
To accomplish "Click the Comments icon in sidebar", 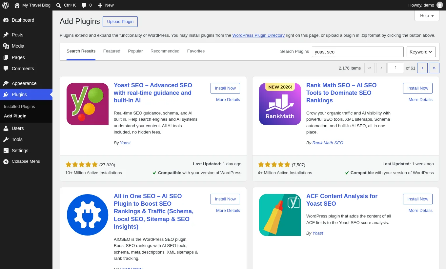I will 6,69.
